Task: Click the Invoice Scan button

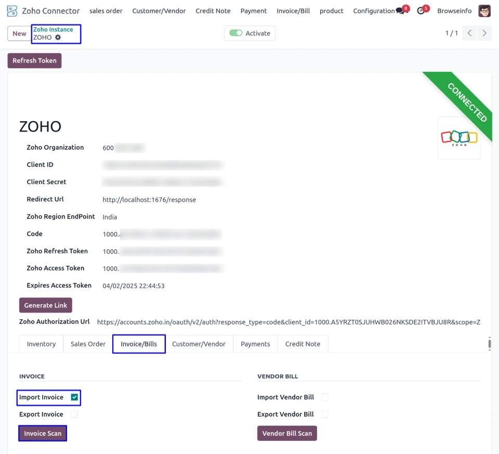Action: pyautogui.click(x=43, y=433)
